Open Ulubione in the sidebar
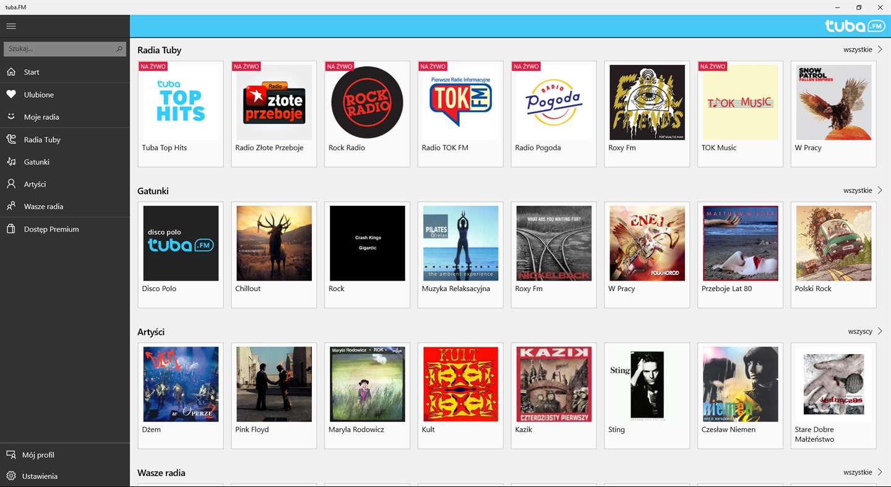This screenshot has height=487, width=891. tap(65, 95)
